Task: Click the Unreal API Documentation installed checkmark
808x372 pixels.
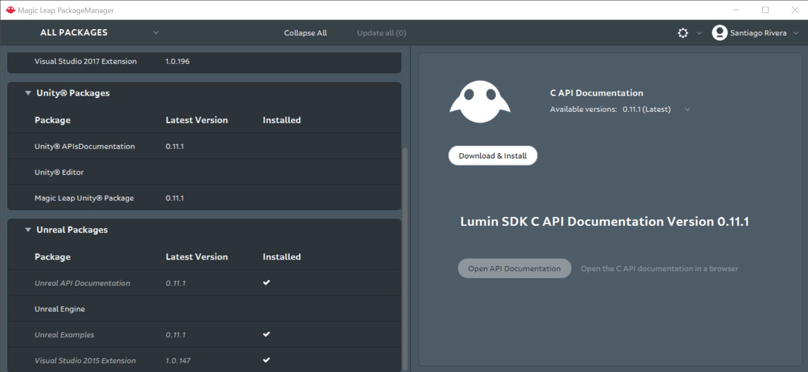Action: tap(266, 283)
